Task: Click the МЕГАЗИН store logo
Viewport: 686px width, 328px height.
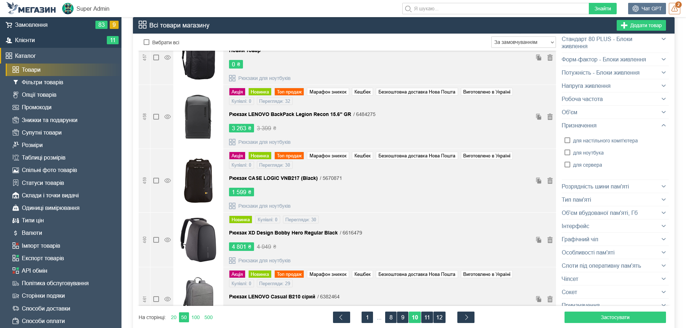Action: [31, 9]
